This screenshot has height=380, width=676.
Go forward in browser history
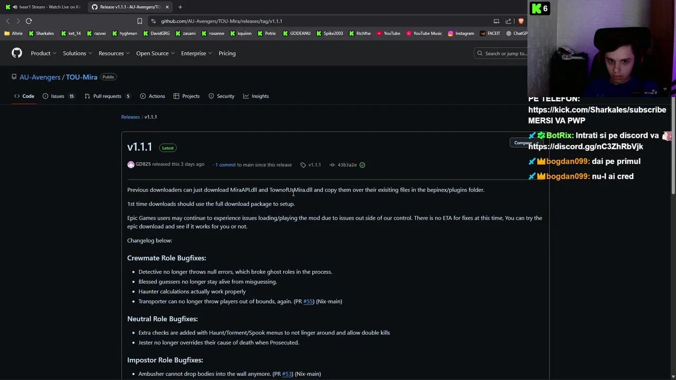click(x=18, y=21)
